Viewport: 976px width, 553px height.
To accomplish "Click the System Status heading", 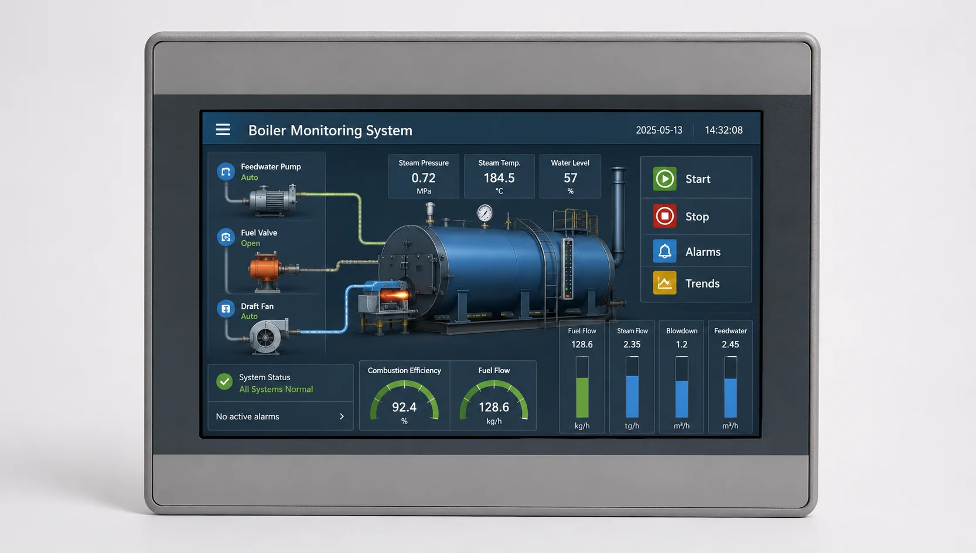I will click(x=265, y=377).
